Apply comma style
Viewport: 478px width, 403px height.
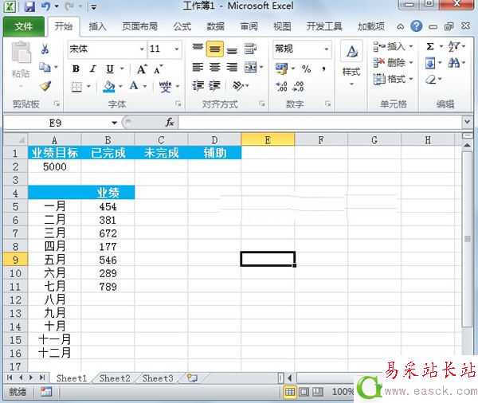(x=323, y=69)
